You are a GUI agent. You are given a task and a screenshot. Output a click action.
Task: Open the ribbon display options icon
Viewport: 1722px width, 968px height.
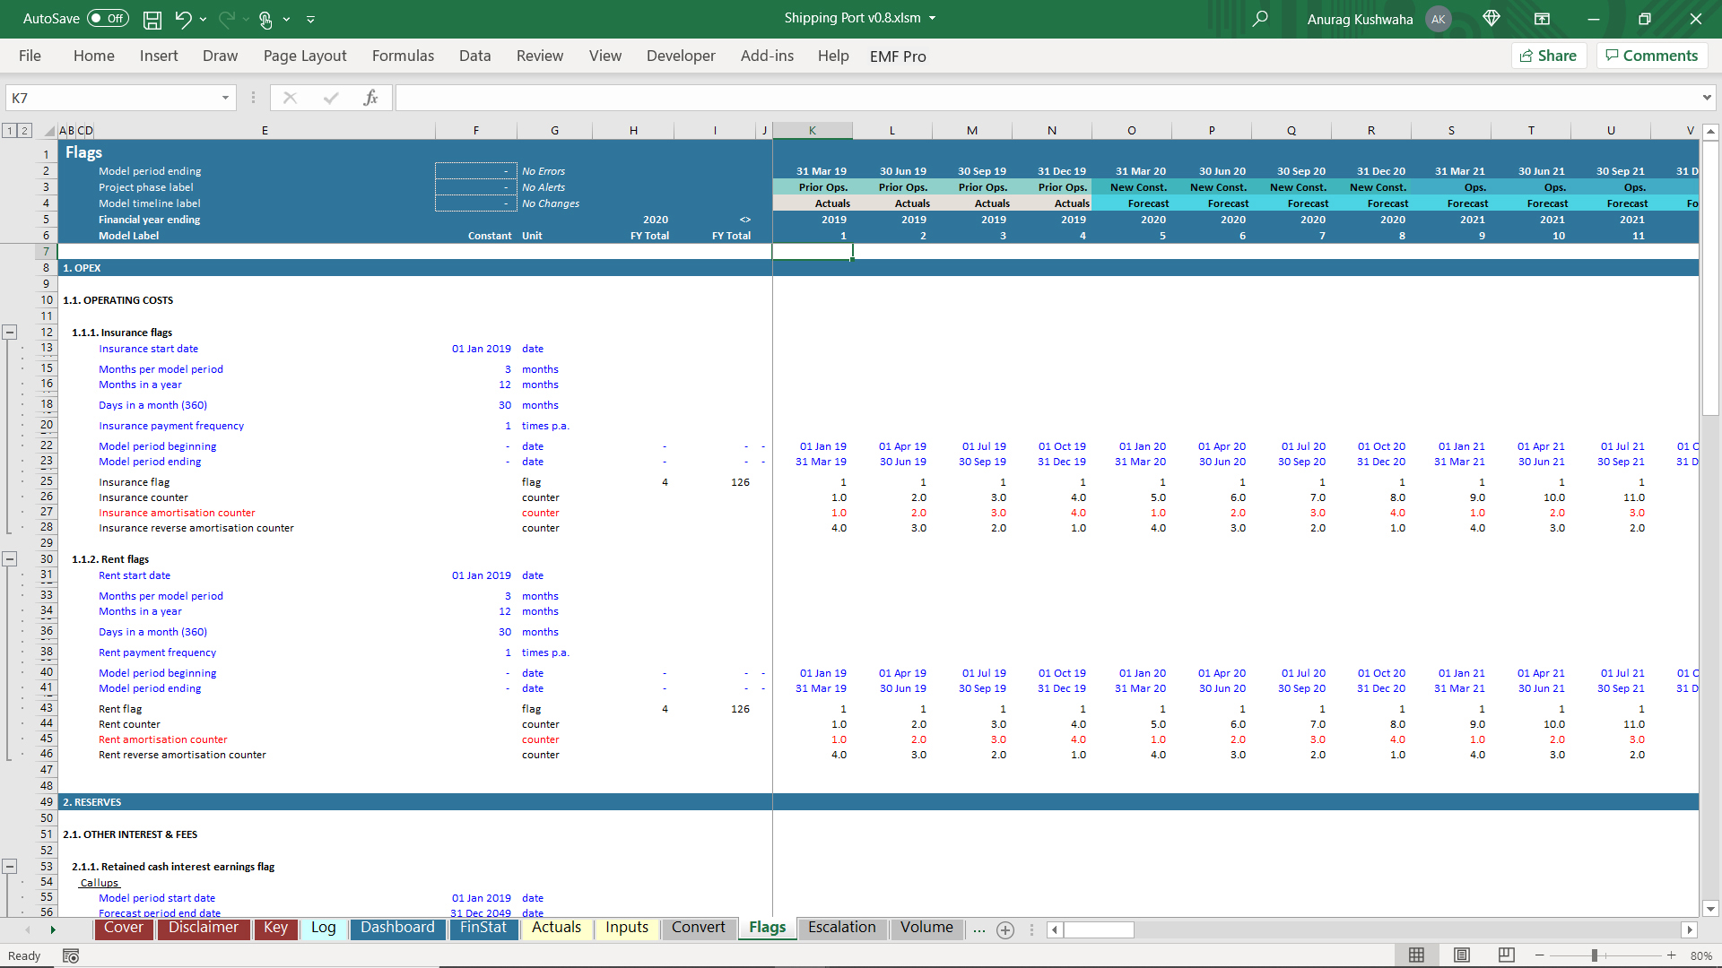click(1543, 19)
